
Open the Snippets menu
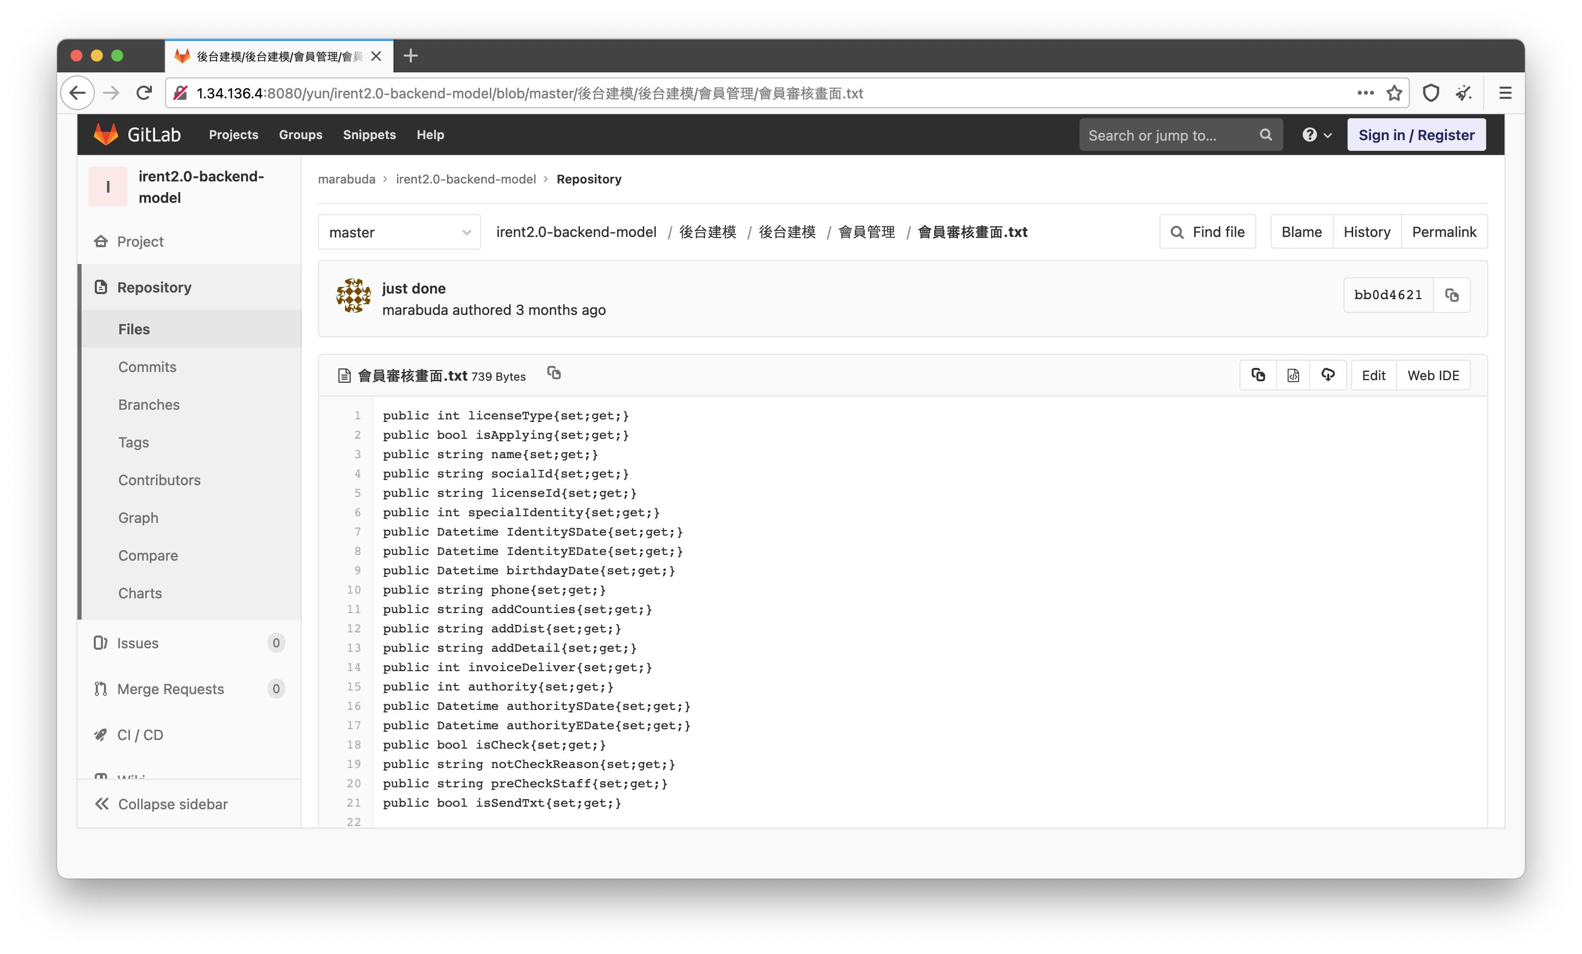[x=369, y=135]
